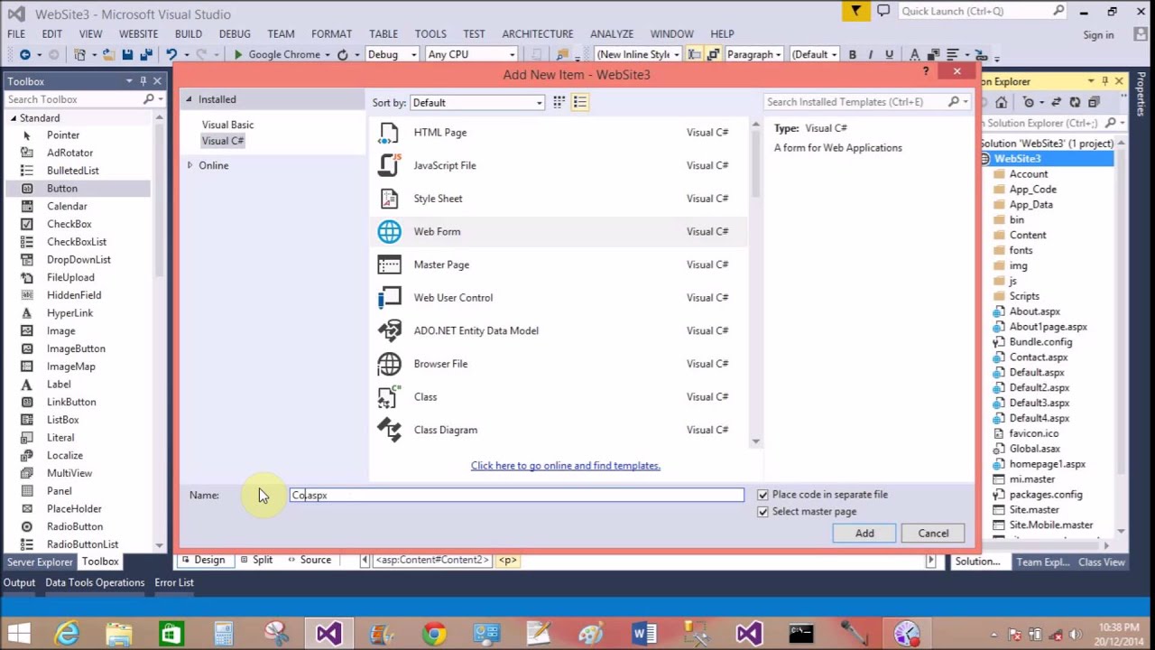Open Microsoft Word from the taskbar
1155x650 pixels.
pos(643,634)
